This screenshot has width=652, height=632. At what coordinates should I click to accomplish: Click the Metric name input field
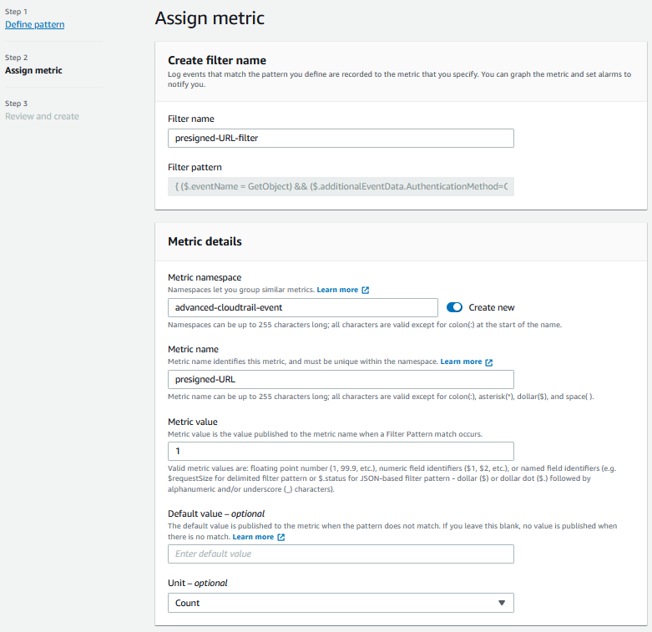pos(341,380)
